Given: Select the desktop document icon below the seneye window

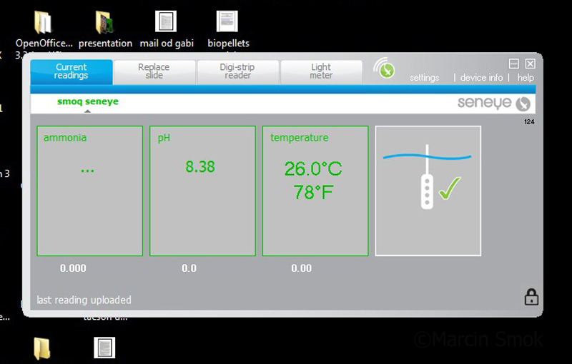Looking at the screenshot, I should pyautogui.click(x=104, y=348).
